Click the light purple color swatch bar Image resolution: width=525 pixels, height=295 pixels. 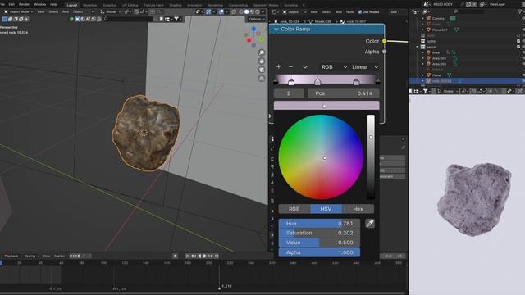coord(326,106)
